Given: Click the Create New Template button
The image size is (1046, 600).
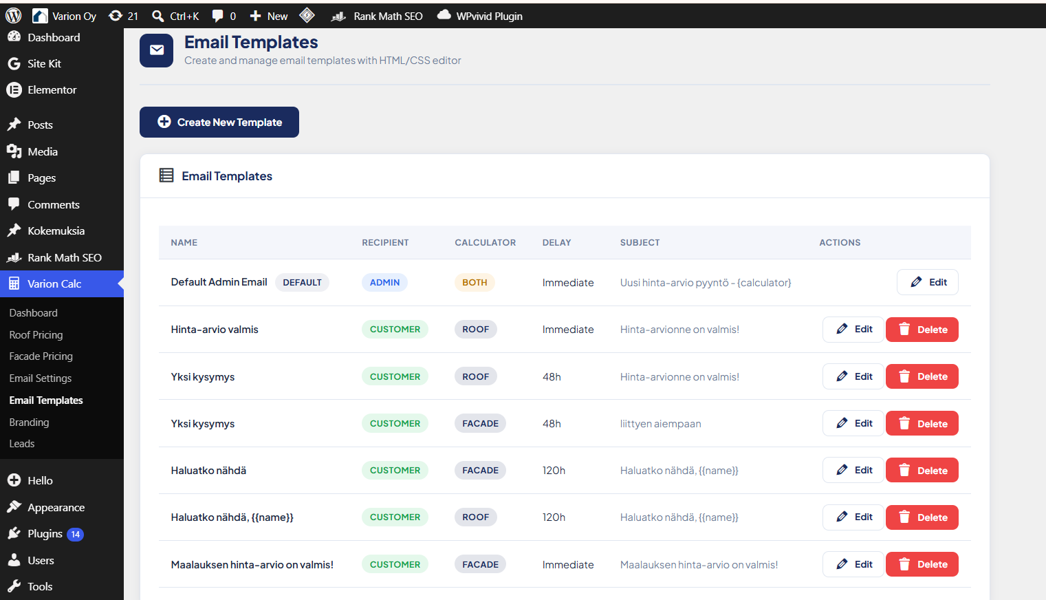Looking at the screenshot, I should pos(219,122).
